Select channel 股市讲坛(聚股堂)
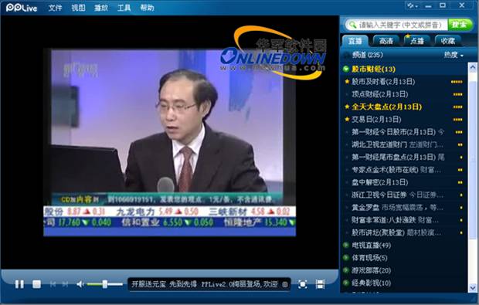This screenshot has width=479, height=305. point(378,232)
